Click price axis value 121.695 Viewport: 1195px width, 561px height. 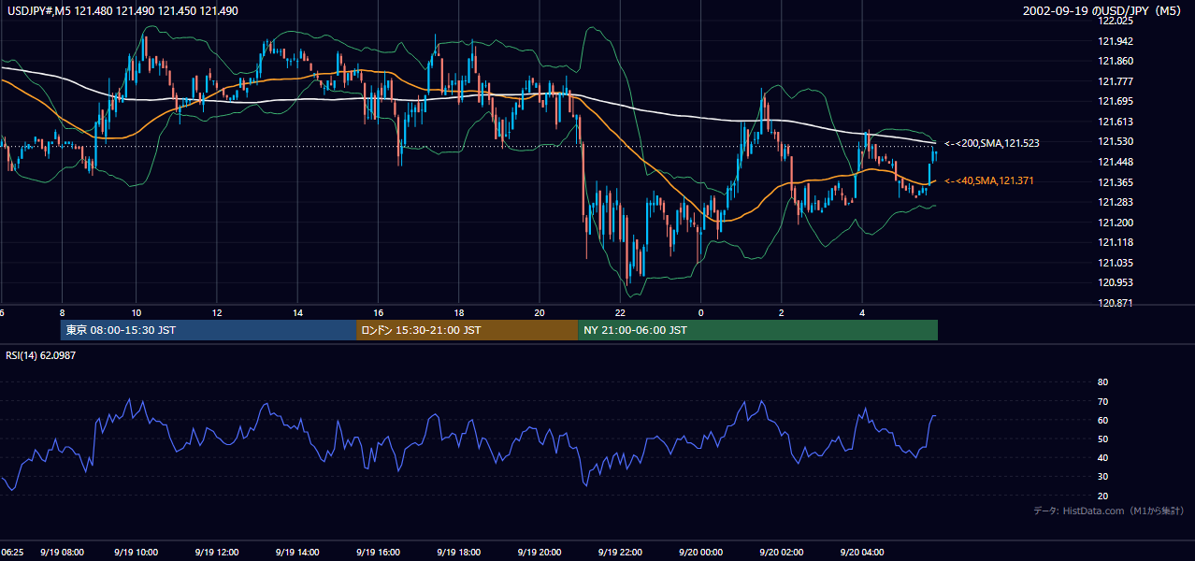point(1115,101)
